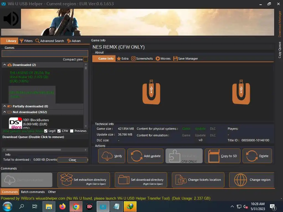The image size is (283, 212).
Task: Open the Screenshots tab
Action: tap(142, 59)
